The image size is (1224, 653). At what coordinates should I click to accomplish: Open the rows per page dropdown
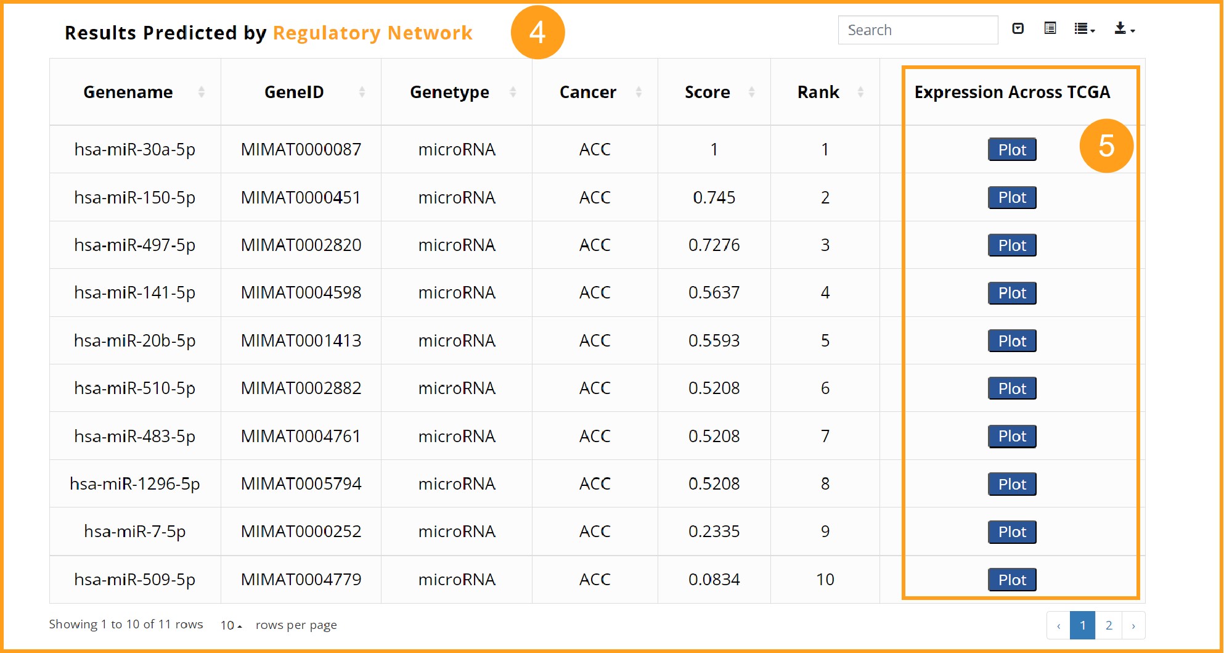click(231, 625)
